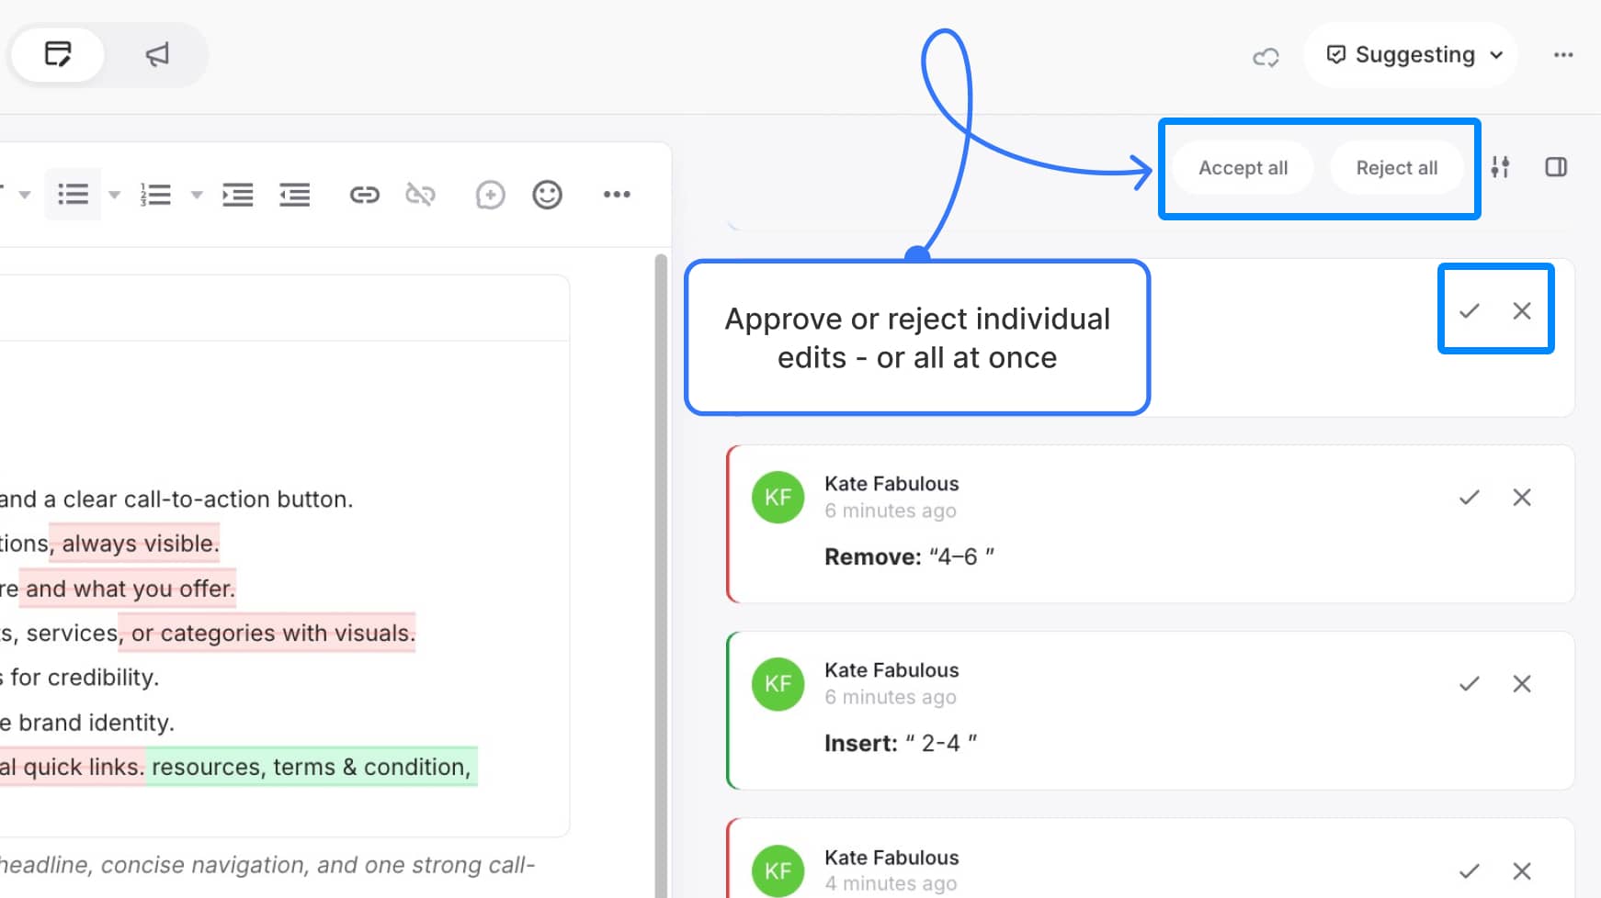Image resolution: width=1601 pixels, height=898 pixels.
Task: Reject the Remove "4–6" suggestion
Action: (x=1522, y=498)
